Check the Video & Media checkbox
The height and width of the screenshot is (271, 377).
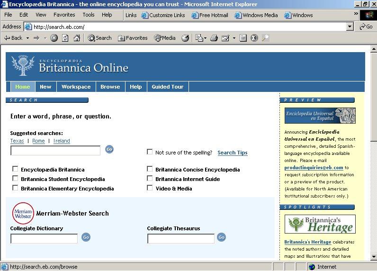click(150, 188)
